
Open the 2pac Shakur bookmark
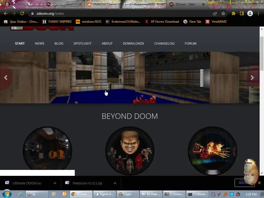tap(21, 22)
